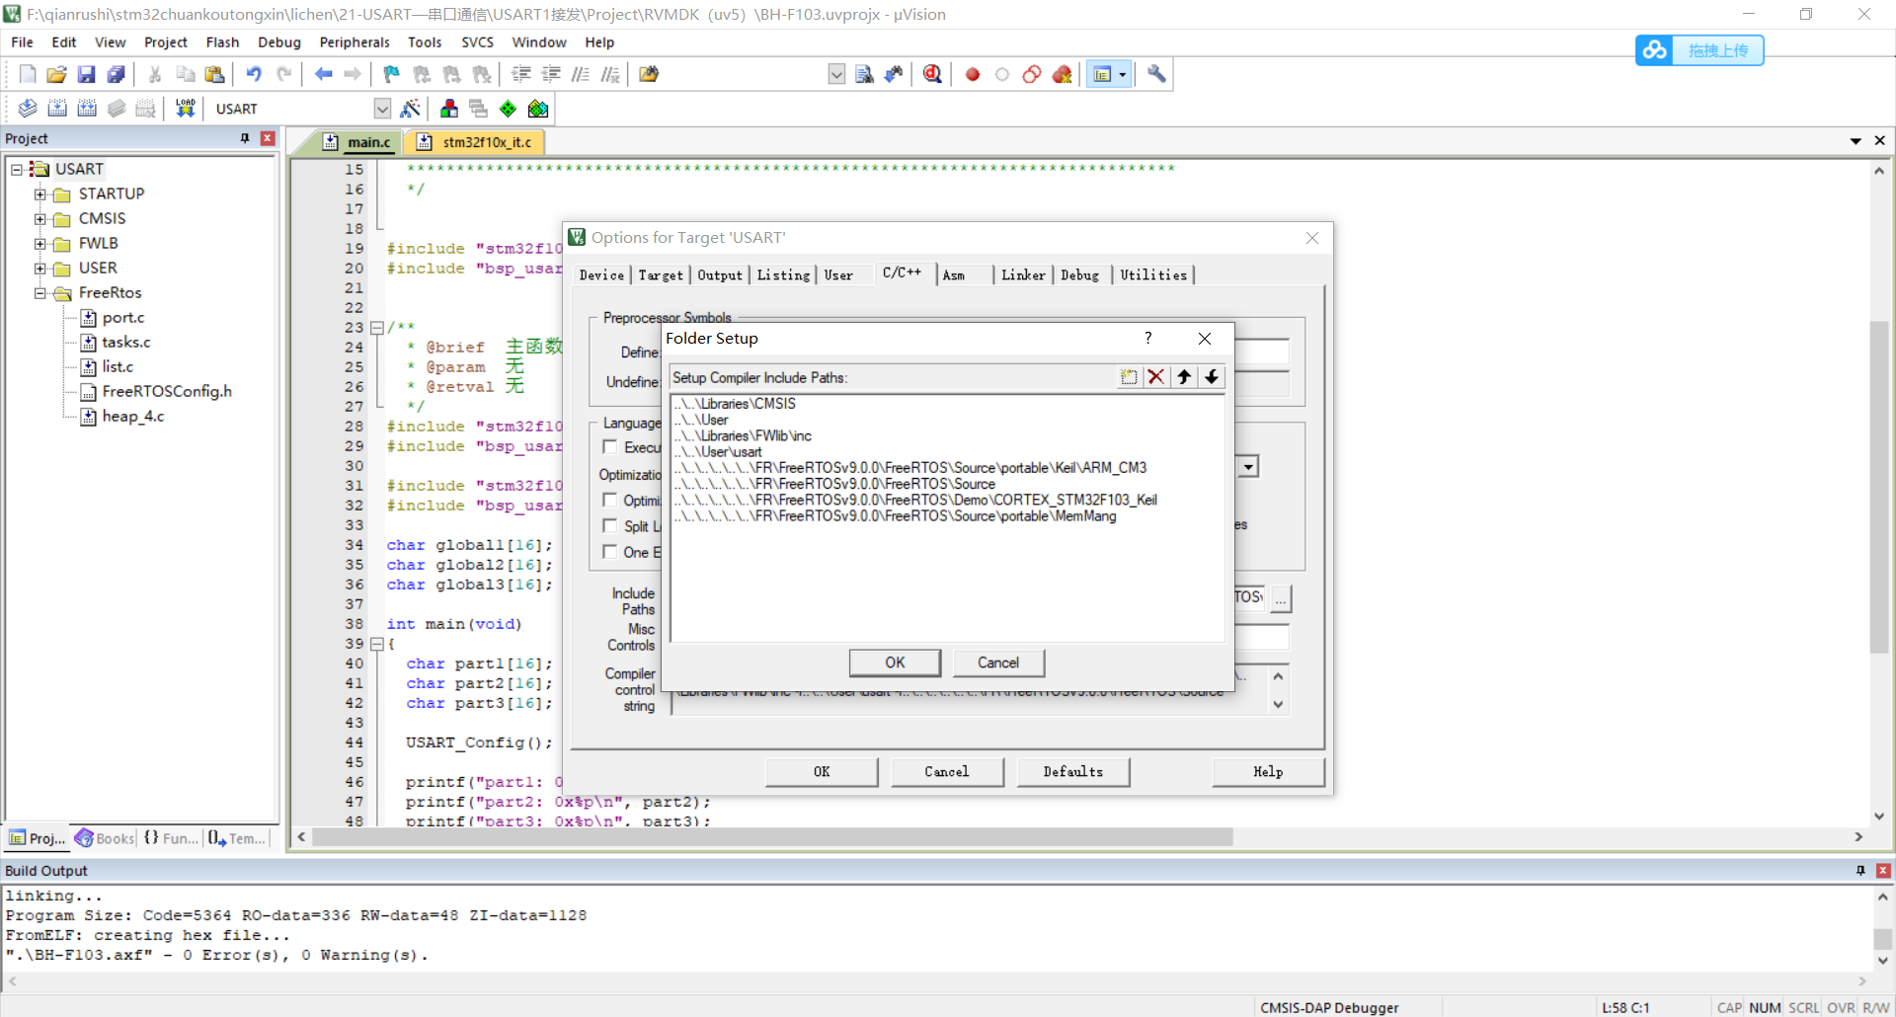Move include path up with the up-arrow icon

point(1184,377)
